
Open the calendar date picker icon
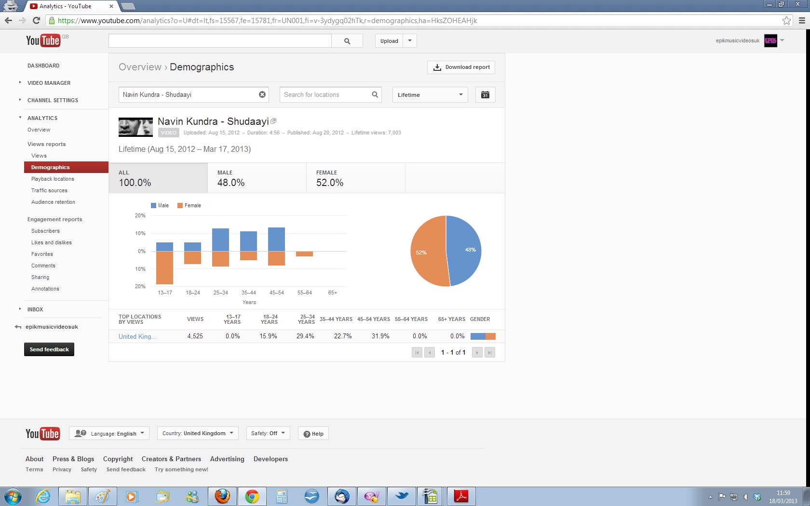485,95
